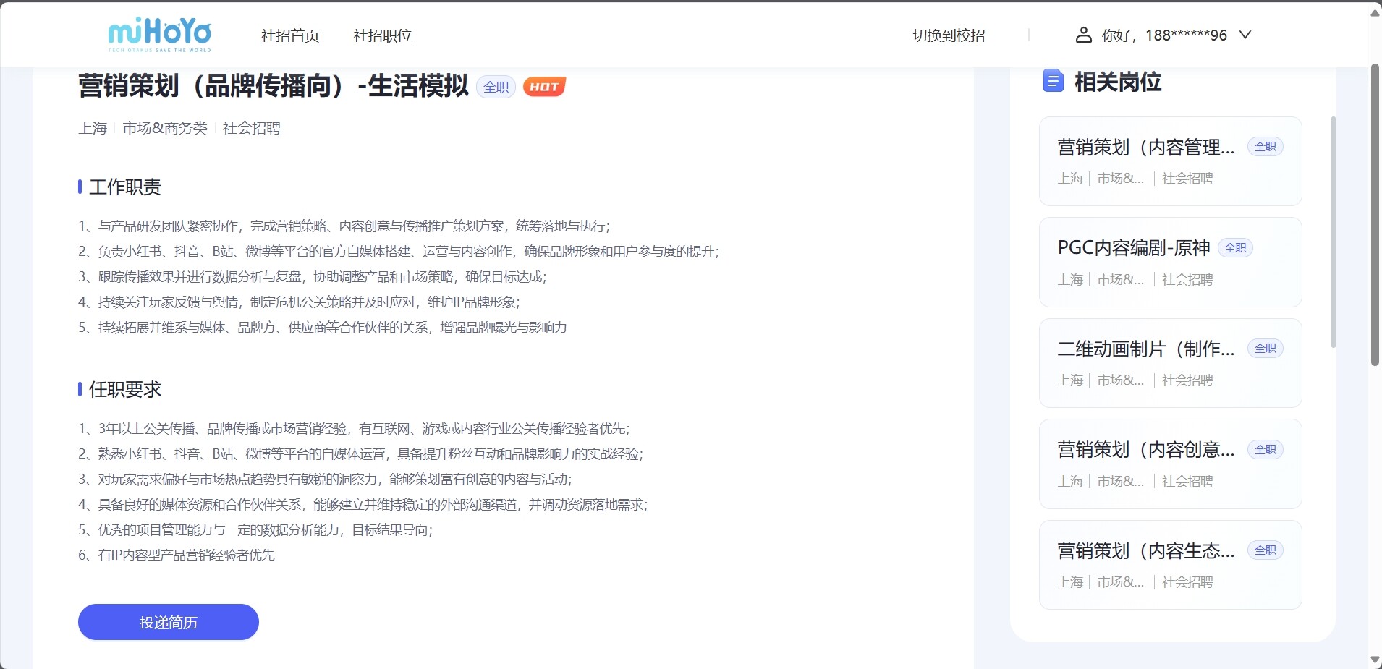Expand the account dropdown arrow
Image resolution: width=1382 pixels, height=669 pixels.
point(1245,35)
